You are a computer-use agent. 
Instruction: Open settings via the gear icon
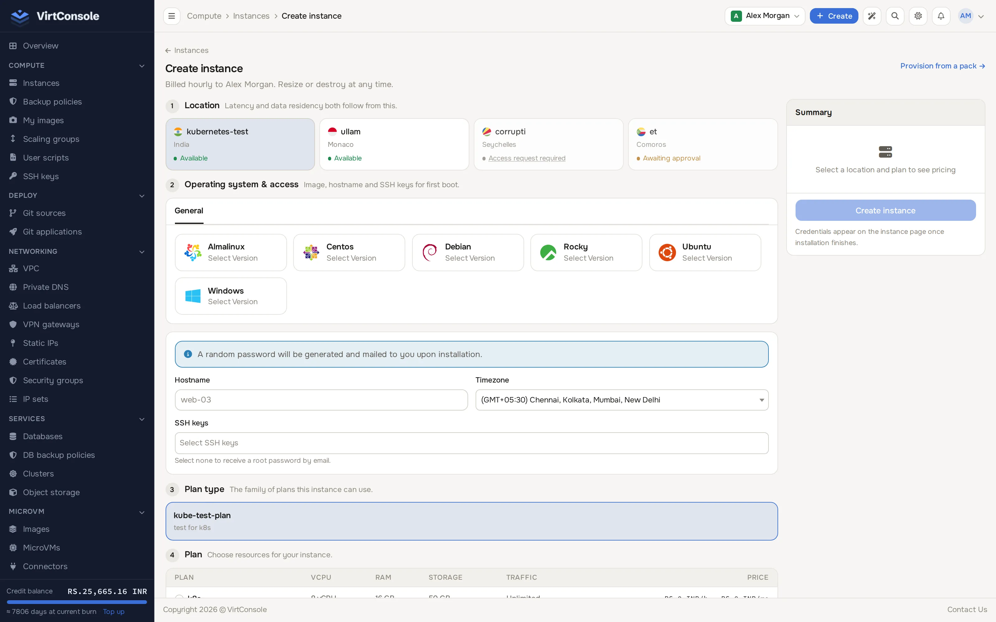tap(918, 16)
